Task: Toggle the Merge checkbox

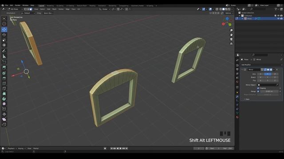Action: coord(258,91)
